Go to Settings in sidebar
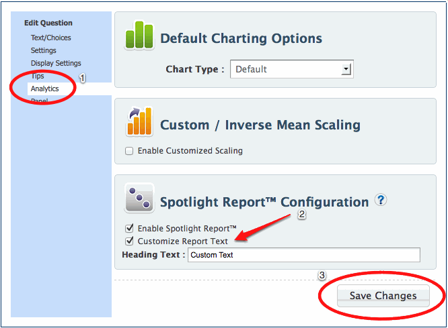The image size is (448, 328). pos(44,50)
